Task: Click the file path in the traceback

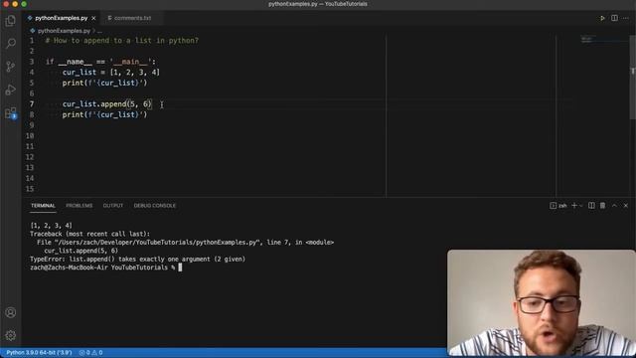Action: pos(157,243)
